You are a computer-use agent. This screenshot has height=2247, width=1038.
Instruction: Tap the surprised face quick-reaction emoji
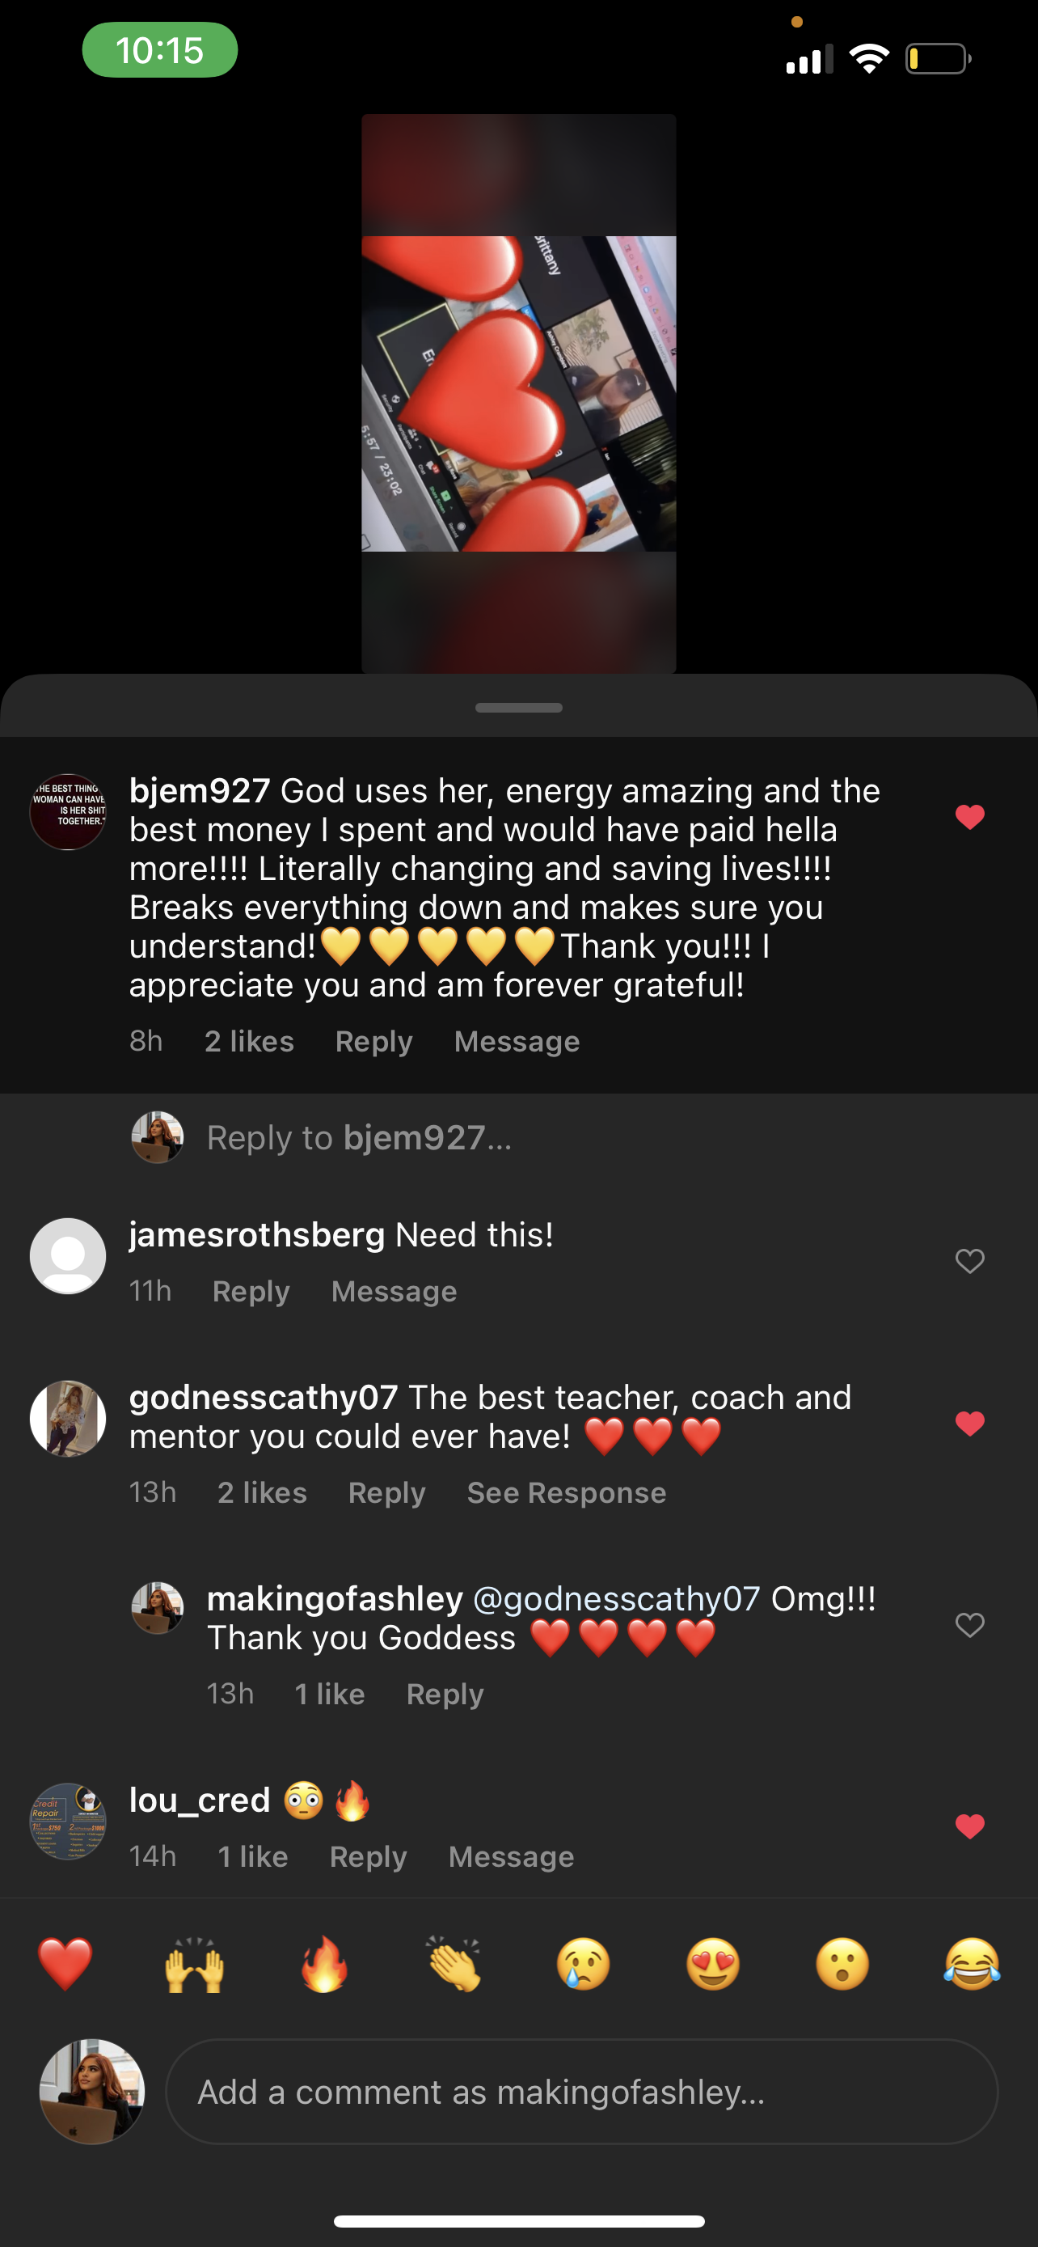pos(842,1965)
